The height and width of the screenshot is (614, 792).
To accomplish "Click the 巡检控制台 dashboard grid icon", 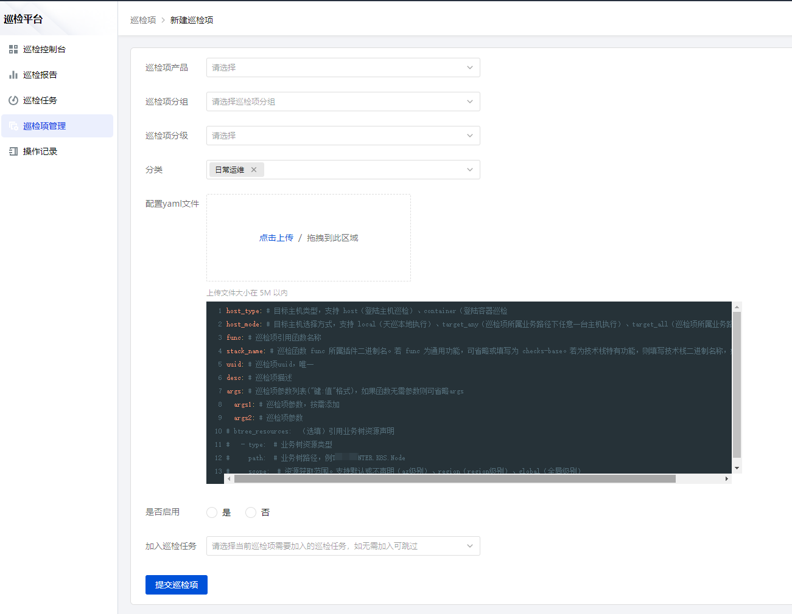I will [13, 49].
